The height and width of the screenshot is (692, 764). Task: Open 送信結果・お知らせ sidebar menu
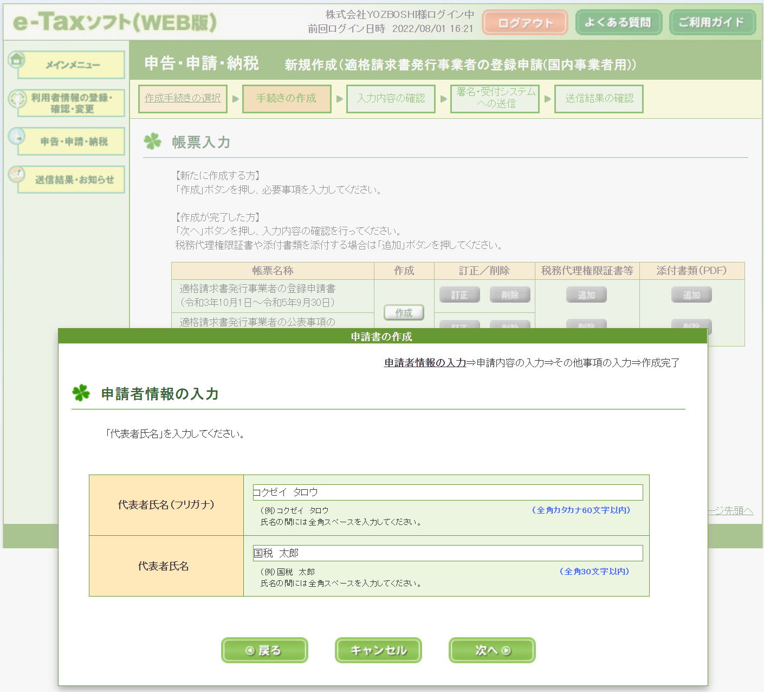(72, 180)
